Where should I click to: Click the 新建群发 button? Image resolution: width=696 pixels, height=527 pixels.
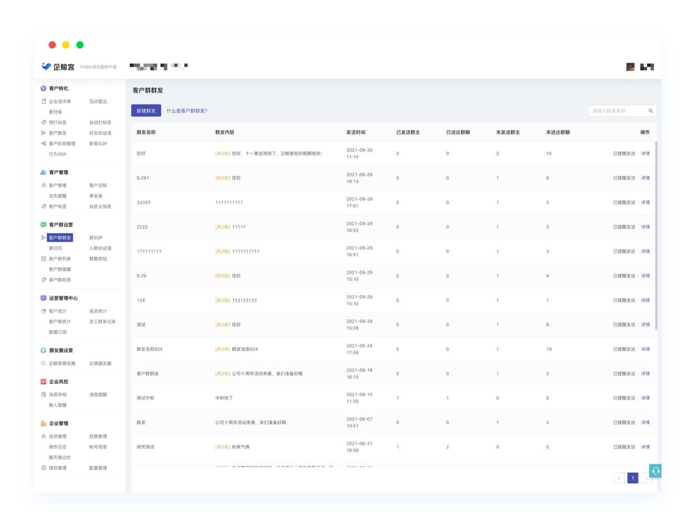(146, 111)
